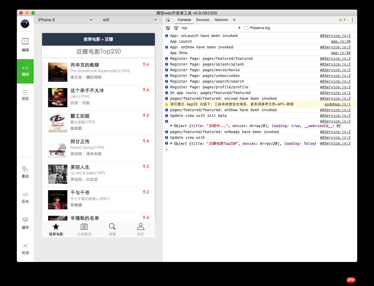Click the 豆瓣电影Top250 heading
Viewport: 374px width, 286px height.
pyautogui.click(x=98, y=51)
